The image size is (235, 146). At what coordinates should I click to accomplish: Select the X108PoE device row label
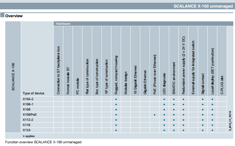[x=29, y=115]
